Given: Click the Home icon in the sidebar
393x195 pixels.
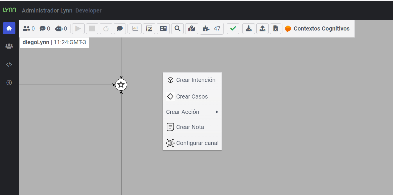Looking at the screenshot, I should pos(9,28).
